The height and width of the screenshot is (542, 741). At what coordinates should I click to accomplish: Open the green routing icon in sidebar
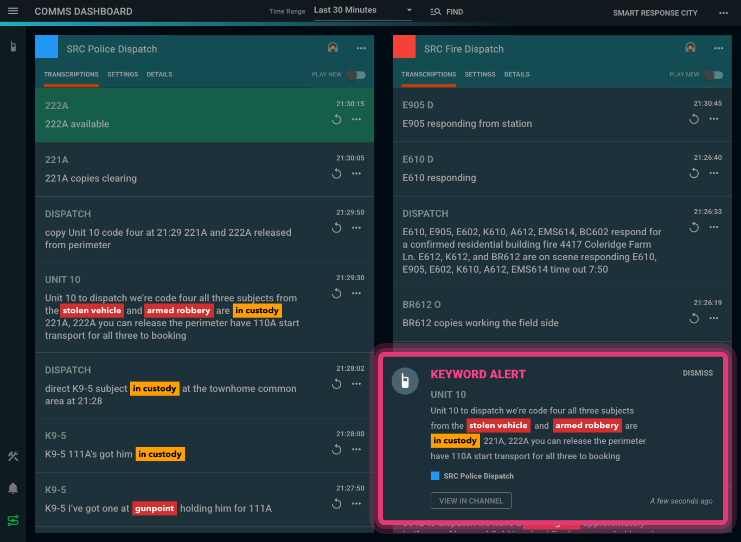tap(13, 520)
